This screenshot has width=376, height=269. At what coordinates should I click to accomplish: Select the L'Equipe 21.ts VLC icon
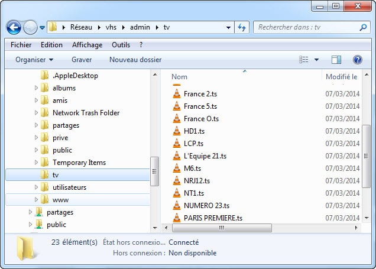coord(177,156)
